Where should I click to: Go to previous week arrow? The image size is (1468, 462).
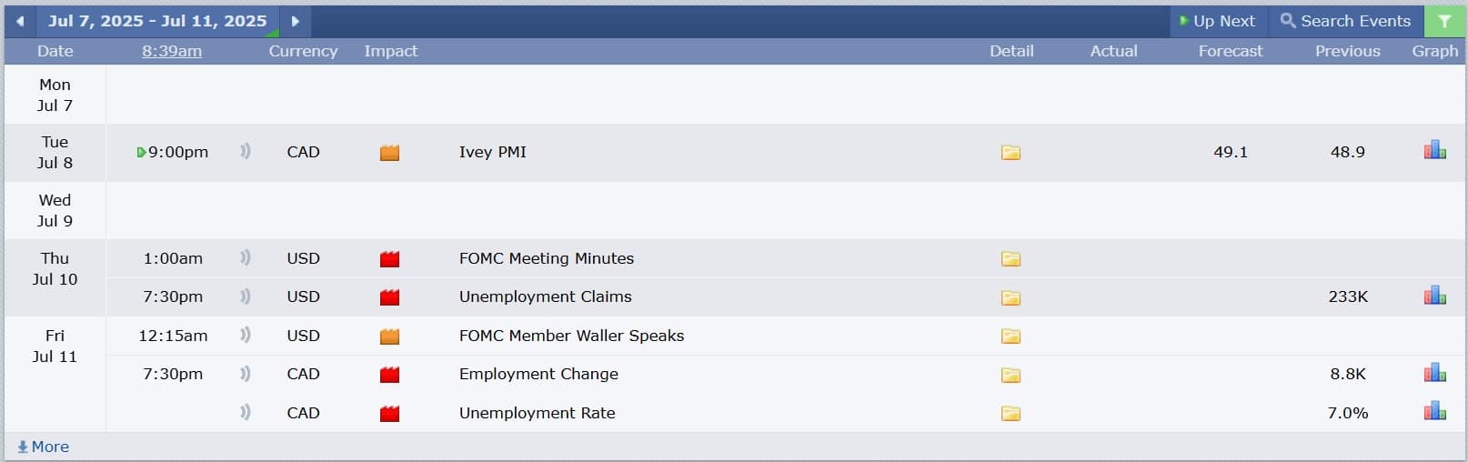20,21
